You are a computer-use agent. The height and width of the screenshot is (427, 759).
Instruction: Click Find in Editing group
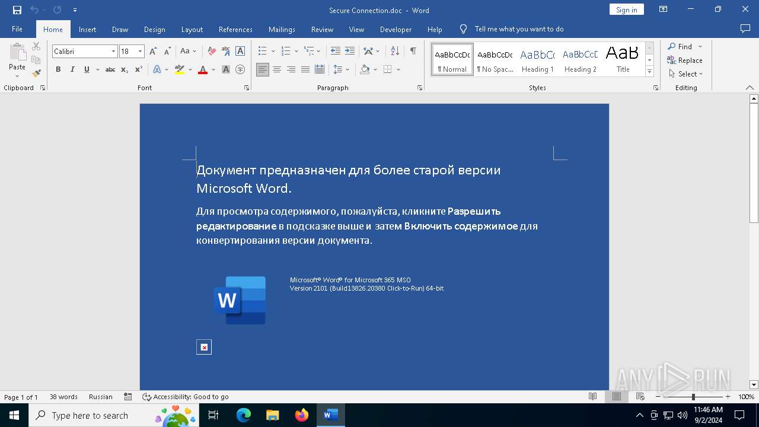[680, 46]
